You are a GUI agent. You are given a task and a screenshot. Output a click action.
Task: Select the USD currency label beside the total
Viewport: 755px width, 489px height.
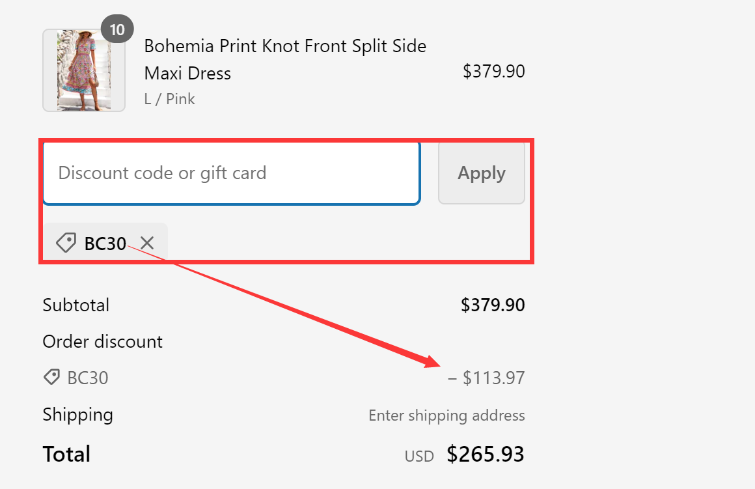[419, 456]
